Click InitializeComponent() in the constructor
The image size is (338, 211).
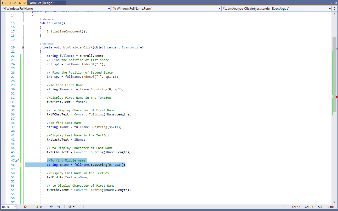point(67,31)
